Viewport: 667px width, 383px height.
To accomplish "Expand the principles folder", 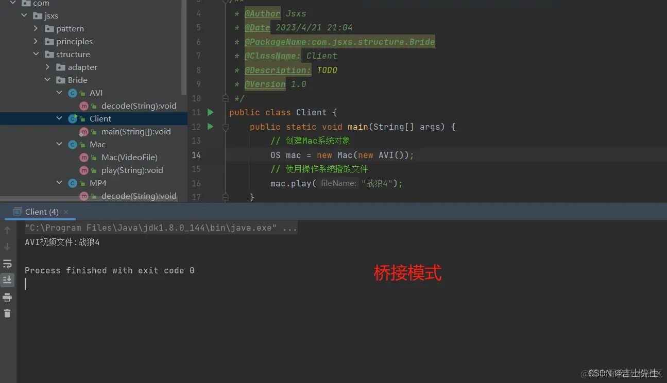I will coord(36,41).
